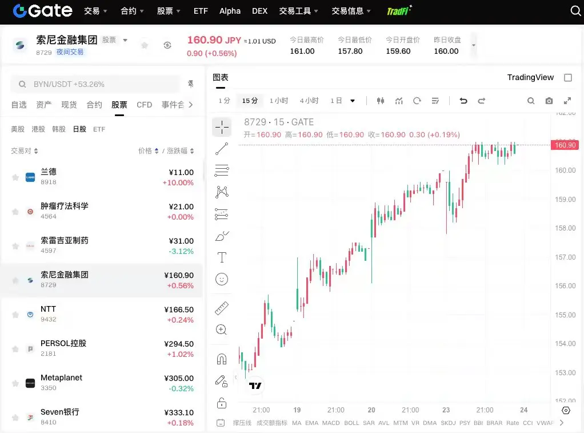Open the 交易工具 dropdown menu

298,11
